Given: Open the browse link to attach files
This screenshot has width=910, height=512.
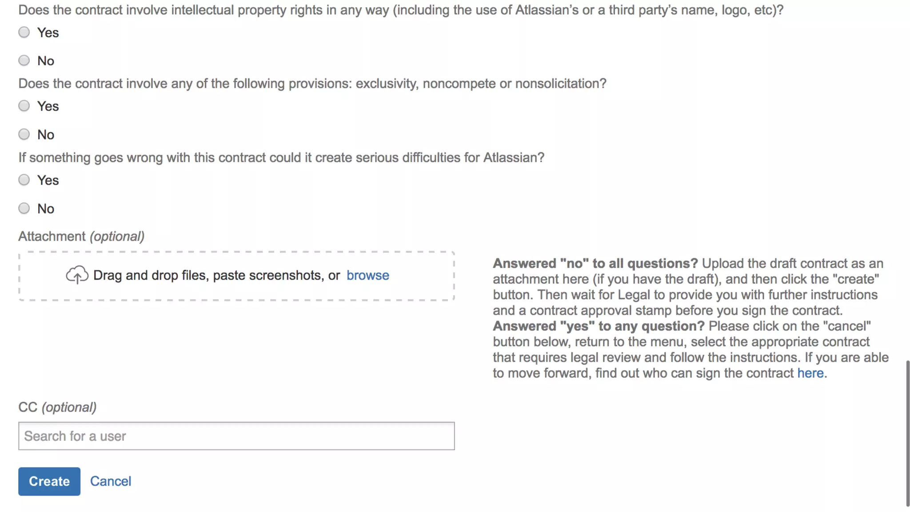Looking at the screenshot, I should click(367, 276).
